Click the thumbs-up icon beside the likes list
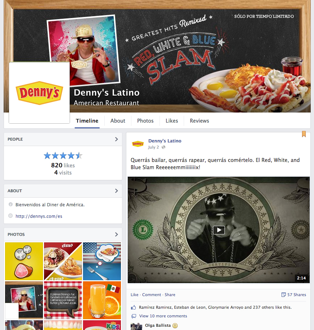 coord(133,307)
